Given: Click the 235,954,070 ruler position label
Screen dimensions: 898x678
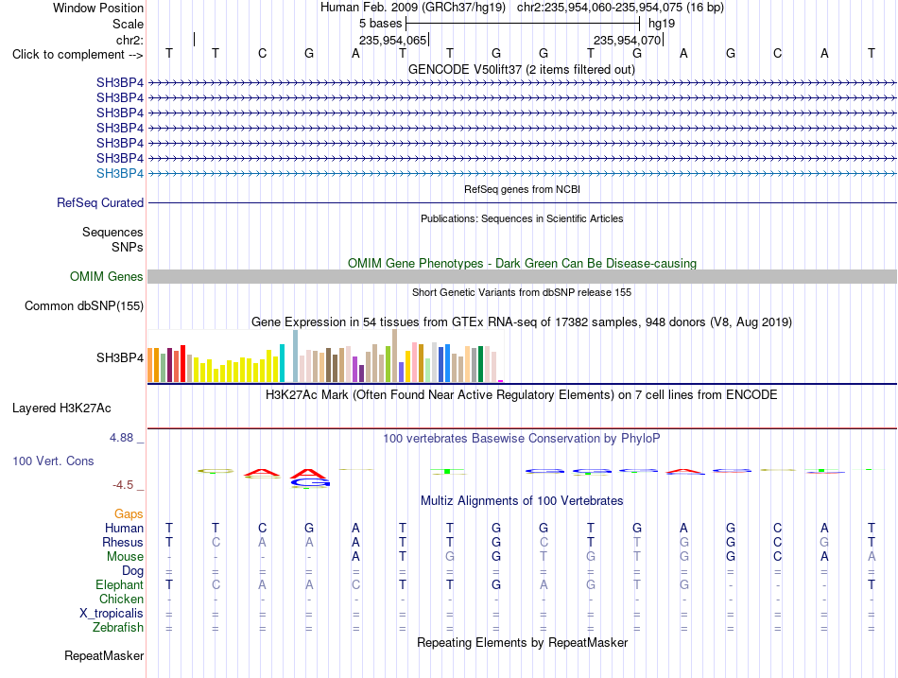Looking at the screenshot, I should [627, 40].
